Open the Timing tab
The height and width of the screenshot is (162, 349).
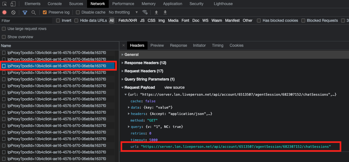pyautogui.click(x=218, y=45)
